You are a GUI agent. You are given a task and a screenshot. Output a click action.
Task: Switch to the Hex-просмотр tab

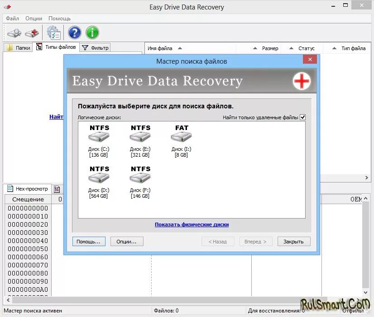(28, 189)
